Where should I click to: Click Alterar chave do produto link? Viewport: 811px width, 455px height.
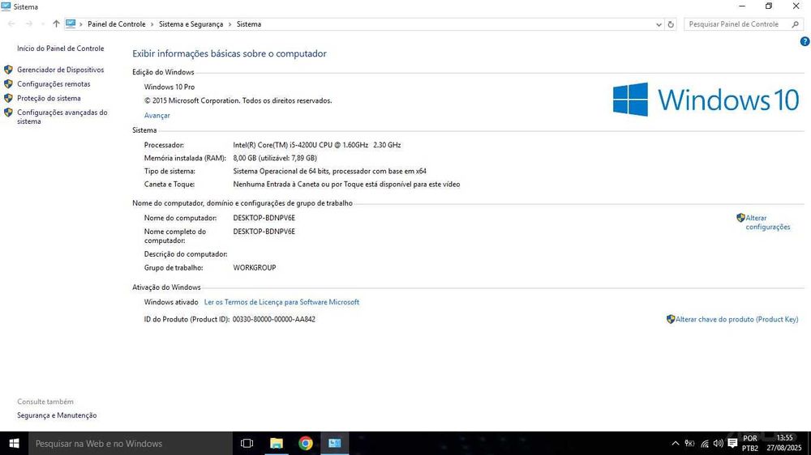[x=736, y=320]
